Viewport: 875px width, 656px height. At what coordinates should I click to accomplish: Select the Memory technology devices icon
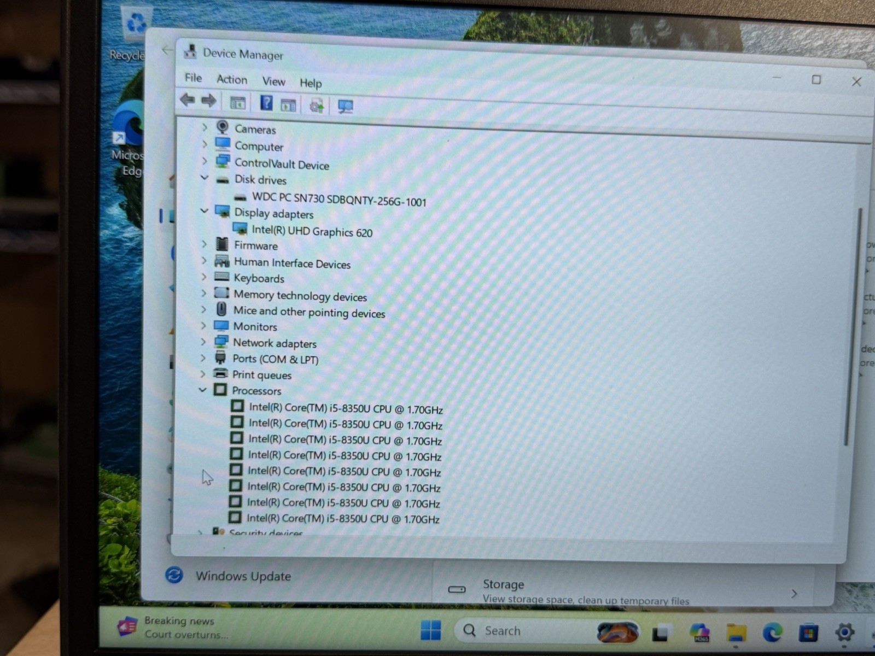pos(221,293)
